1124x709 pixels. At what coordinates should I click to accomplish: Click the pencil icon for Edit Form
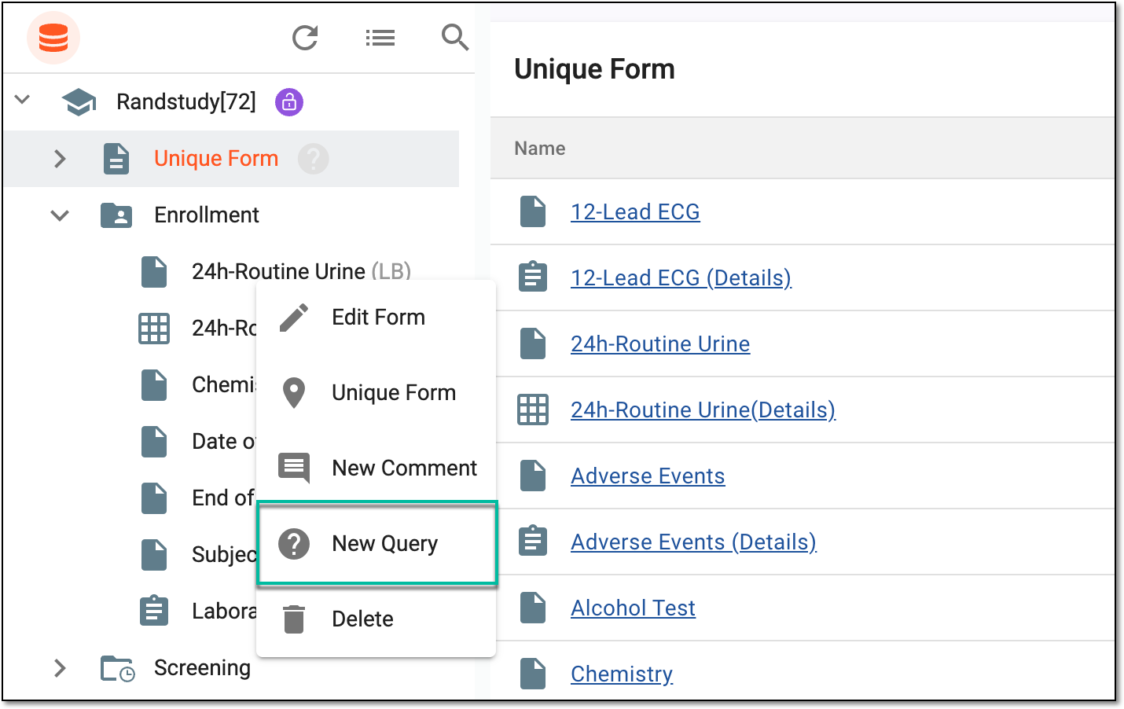click(x=294, y=318)
